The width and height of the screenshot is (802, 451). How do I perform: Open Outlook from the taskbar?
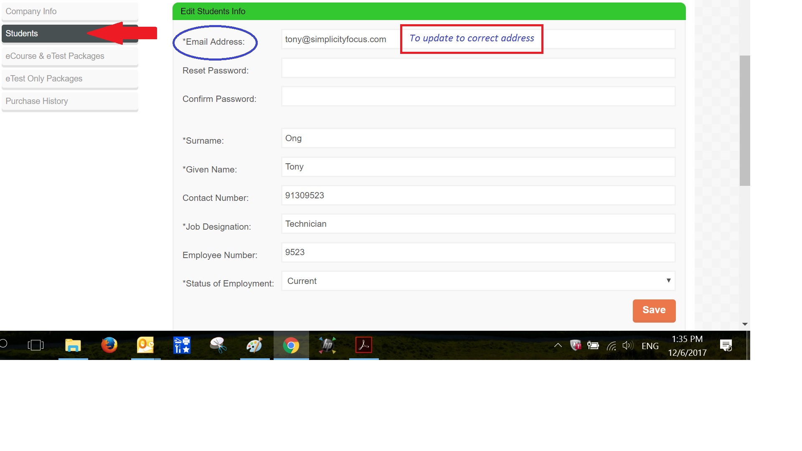tap(145, 345)
